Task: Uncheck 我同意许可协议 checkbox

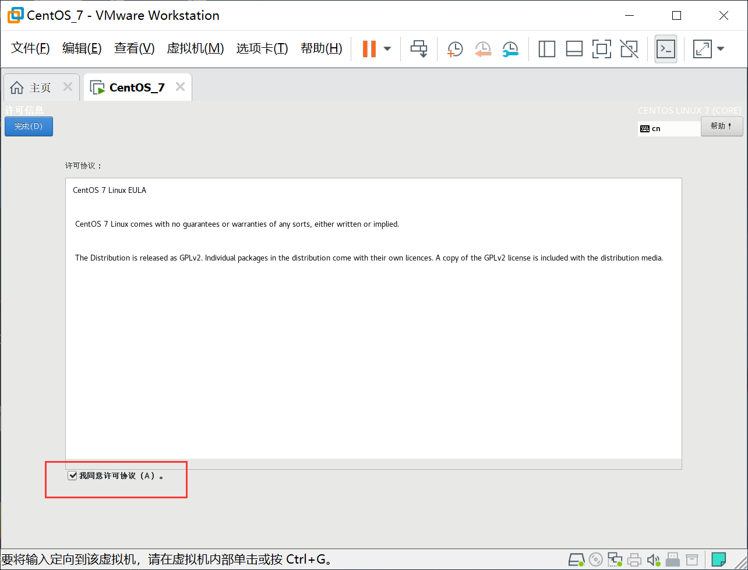Action: pyautogui.click(x=72, y=476)
